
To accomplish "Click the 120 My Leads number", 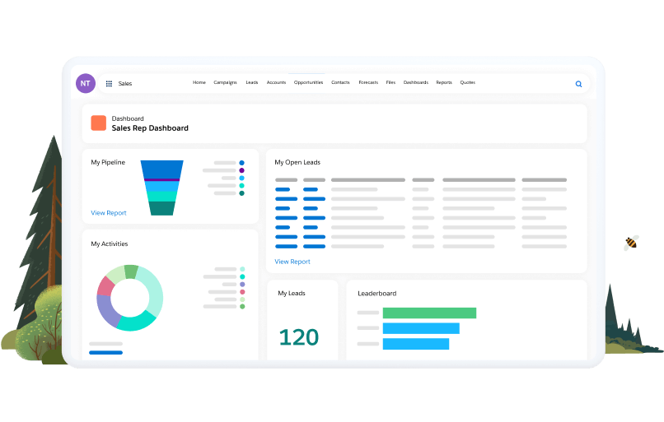I will pyautogui.click(x=298, y=337).
